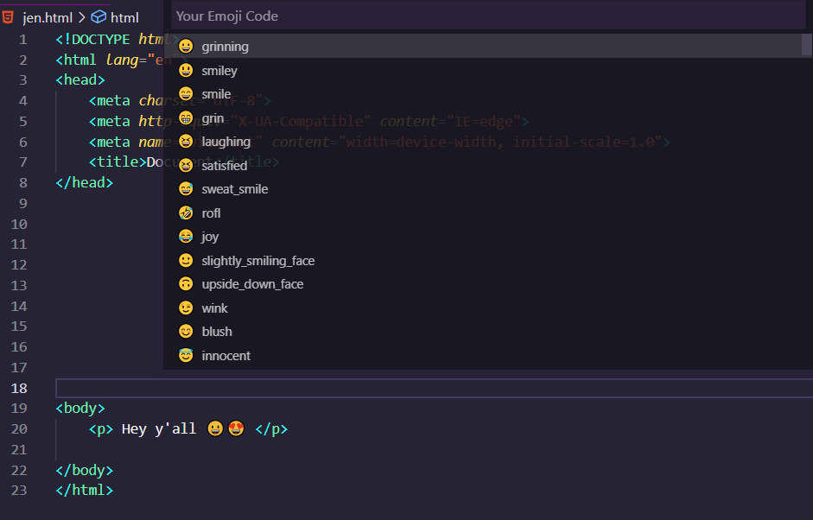Click the joy emoji icon in the suggestions

tap(185, 236)
